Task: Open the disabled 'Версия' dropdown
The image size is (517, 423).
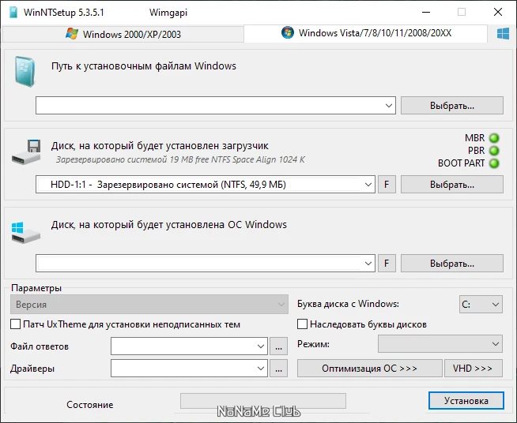Action: pyautogui.click(x=149, y=304)
